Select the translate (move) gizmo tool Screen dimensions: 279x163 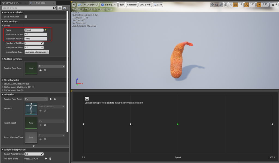pyautogui.click(x=212, y=5)
